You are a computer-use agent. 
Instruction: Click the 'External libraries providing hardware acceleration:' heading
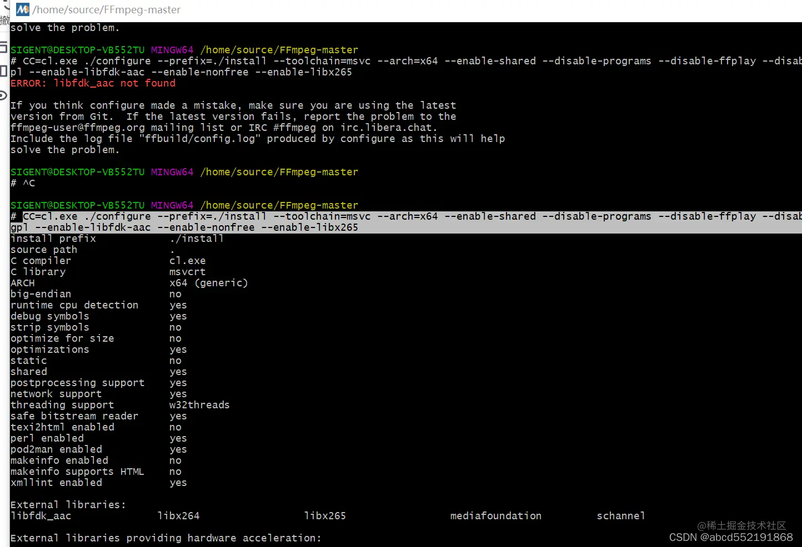(166, 538)
